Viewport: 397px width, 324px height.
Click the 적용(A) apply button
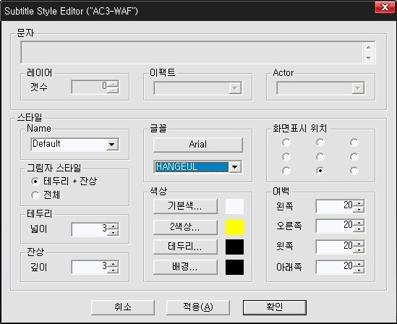click(x=197, y=307)
